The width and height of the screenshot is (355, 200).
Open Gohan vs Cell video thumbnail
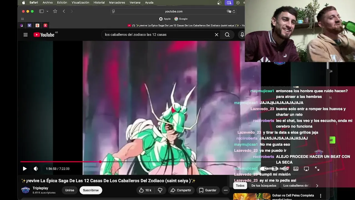tap(252, 196)
